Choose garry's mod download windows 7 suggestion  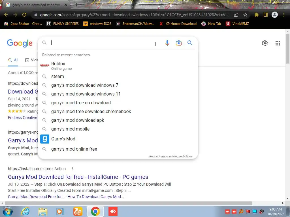click(118, 85)
